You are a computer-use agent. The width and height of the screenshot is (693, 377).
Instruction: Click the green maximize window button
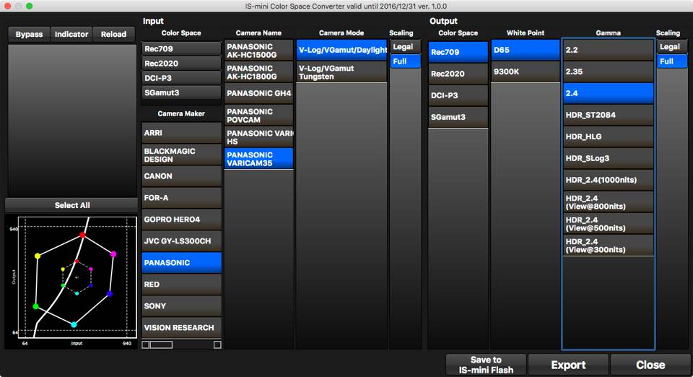point(29,6)
